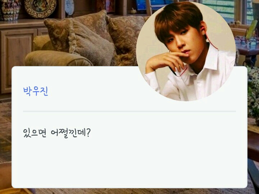Click the divider line under the name

[129, 111]
